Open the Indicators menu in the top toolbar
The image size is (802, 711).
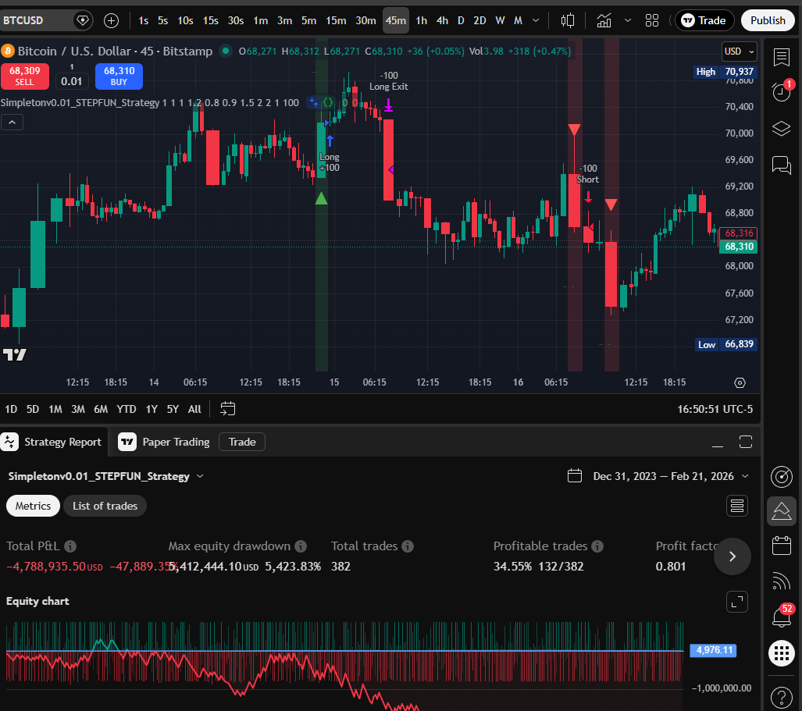[604, 20]
